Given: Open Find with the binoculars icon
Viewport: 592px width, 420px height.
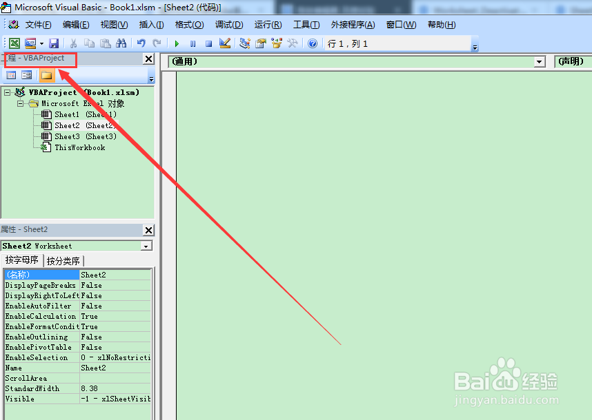Looking at the screenshot, I should pos(121,43).
